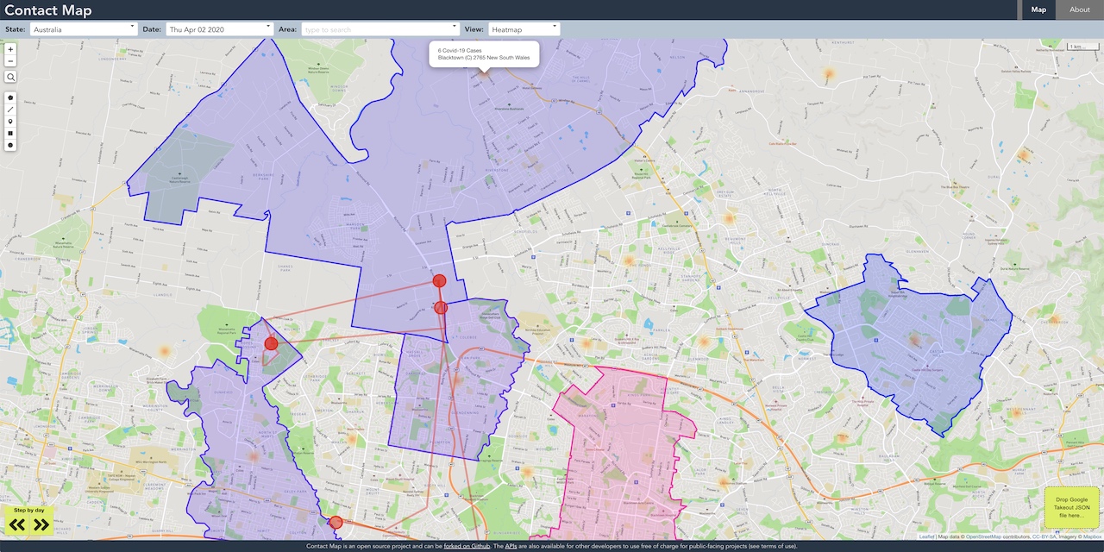Click the Contact Map title
Screen dimensions: 1104x552
[48, 10]
